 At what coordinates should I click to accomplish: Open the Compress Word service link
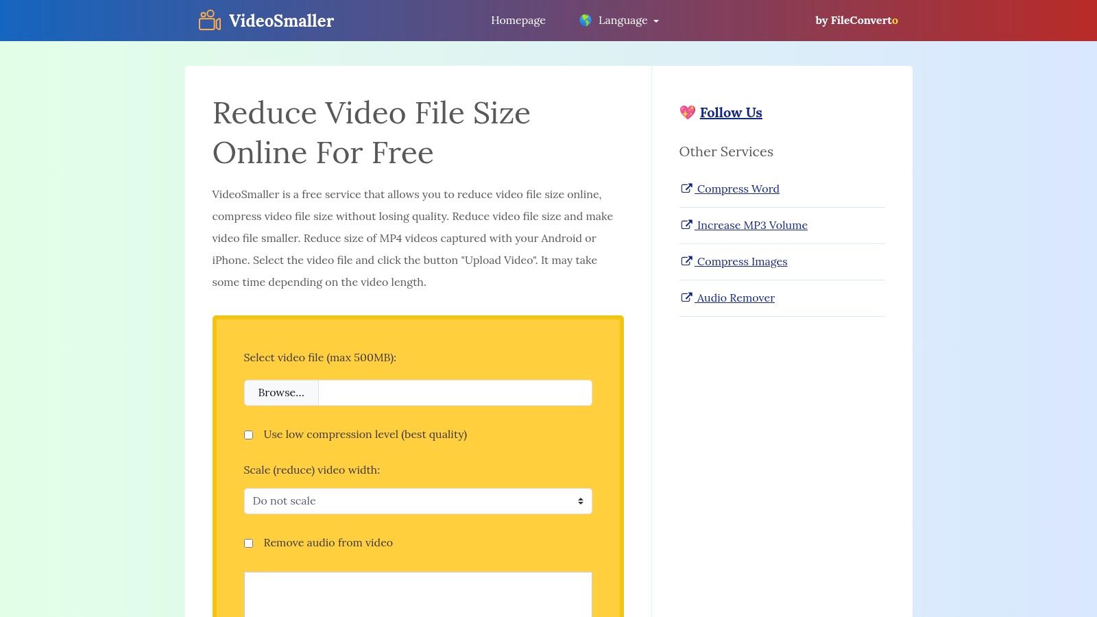tap(738, 189)
